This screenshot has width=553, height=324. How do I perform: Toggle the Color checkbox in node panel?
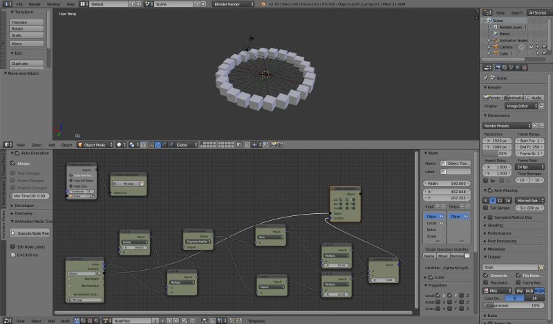pyautogui.click(x=431, y=278)
